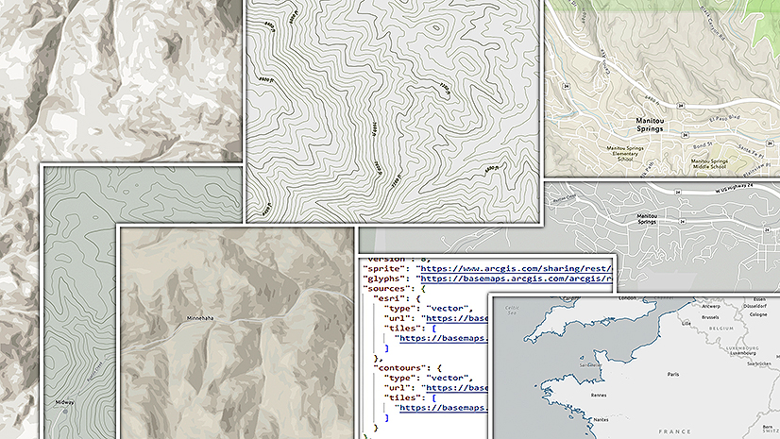Viewport: 780px width, 439px height.
Task: Open the tiles link under "esri" source
Action: click(x=444, y=338)
